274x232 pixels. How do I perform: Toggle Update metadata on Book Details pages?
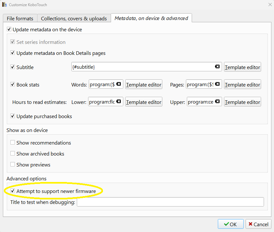pos(13,53)
